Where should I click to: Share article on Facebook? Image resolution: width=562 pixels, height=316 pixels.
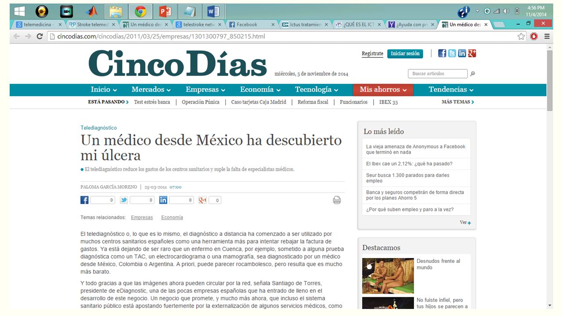84,200
